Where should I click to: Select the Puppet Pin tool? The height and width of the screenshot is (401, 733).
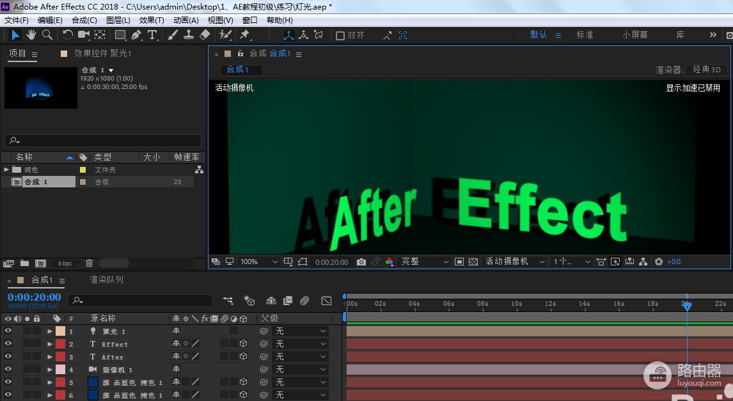coord(244,35)
